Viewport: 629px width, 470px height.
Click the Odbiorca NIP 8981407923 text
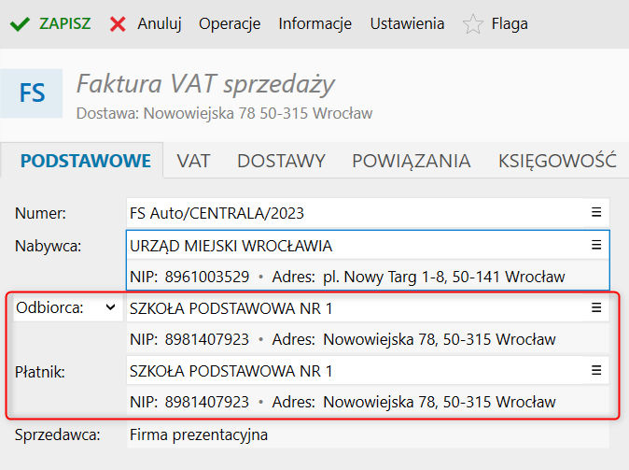189,339
